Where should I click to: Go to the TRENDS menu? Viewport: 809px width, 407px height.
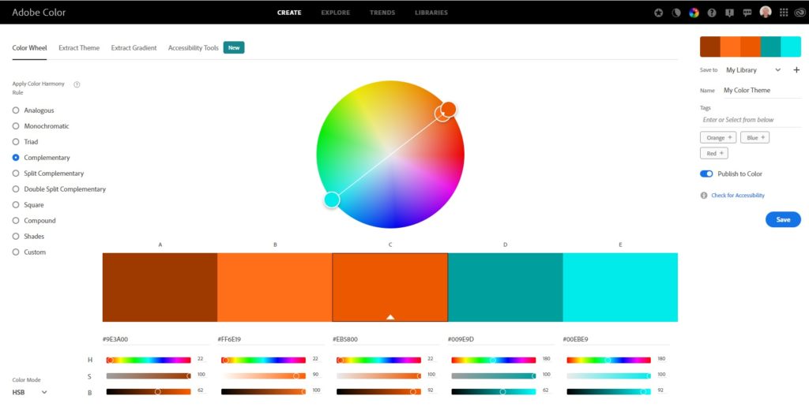(382, 13)
